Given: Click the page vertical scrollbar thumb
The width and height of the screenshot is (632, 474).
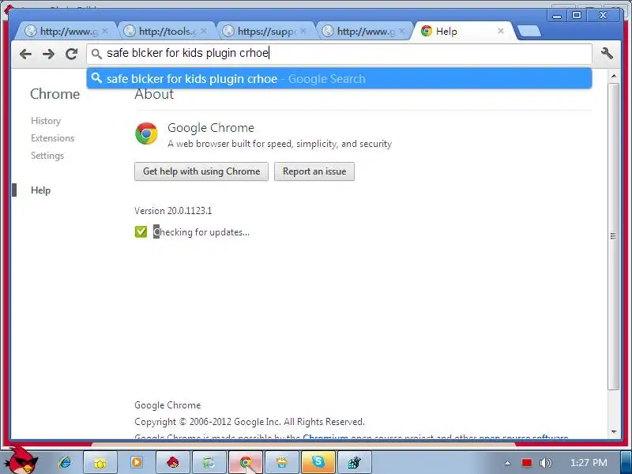Looking at the screenshot, I should (613, 236).
